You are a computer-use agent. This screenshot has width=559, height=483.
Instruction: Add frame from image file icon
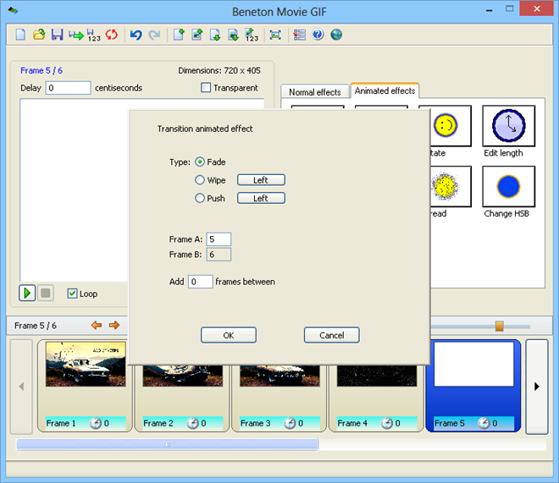coord(197,35)
